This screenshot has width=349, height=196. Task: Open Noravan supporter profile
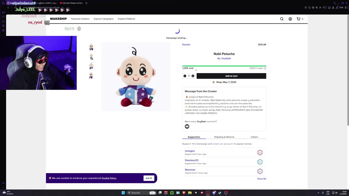point(190,170)
